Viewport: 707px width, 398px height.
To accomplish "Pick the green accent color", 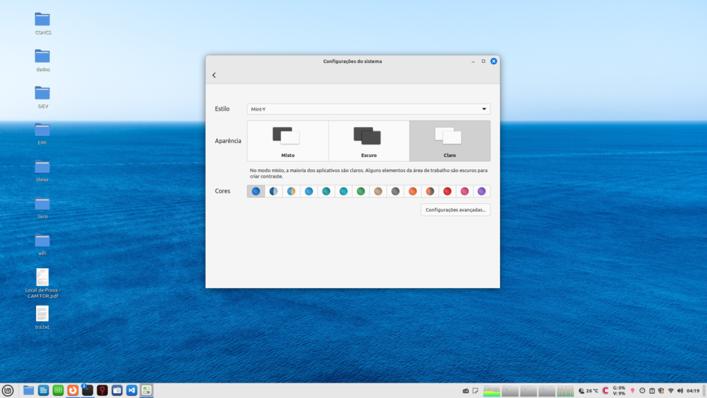I will point(360,191).
